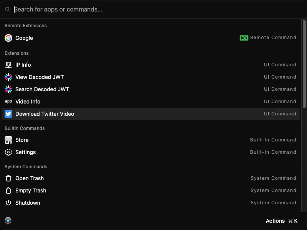Click the search magnifier icon
Image resolution: width=307 pixels, height=230 pixels.
8,9
